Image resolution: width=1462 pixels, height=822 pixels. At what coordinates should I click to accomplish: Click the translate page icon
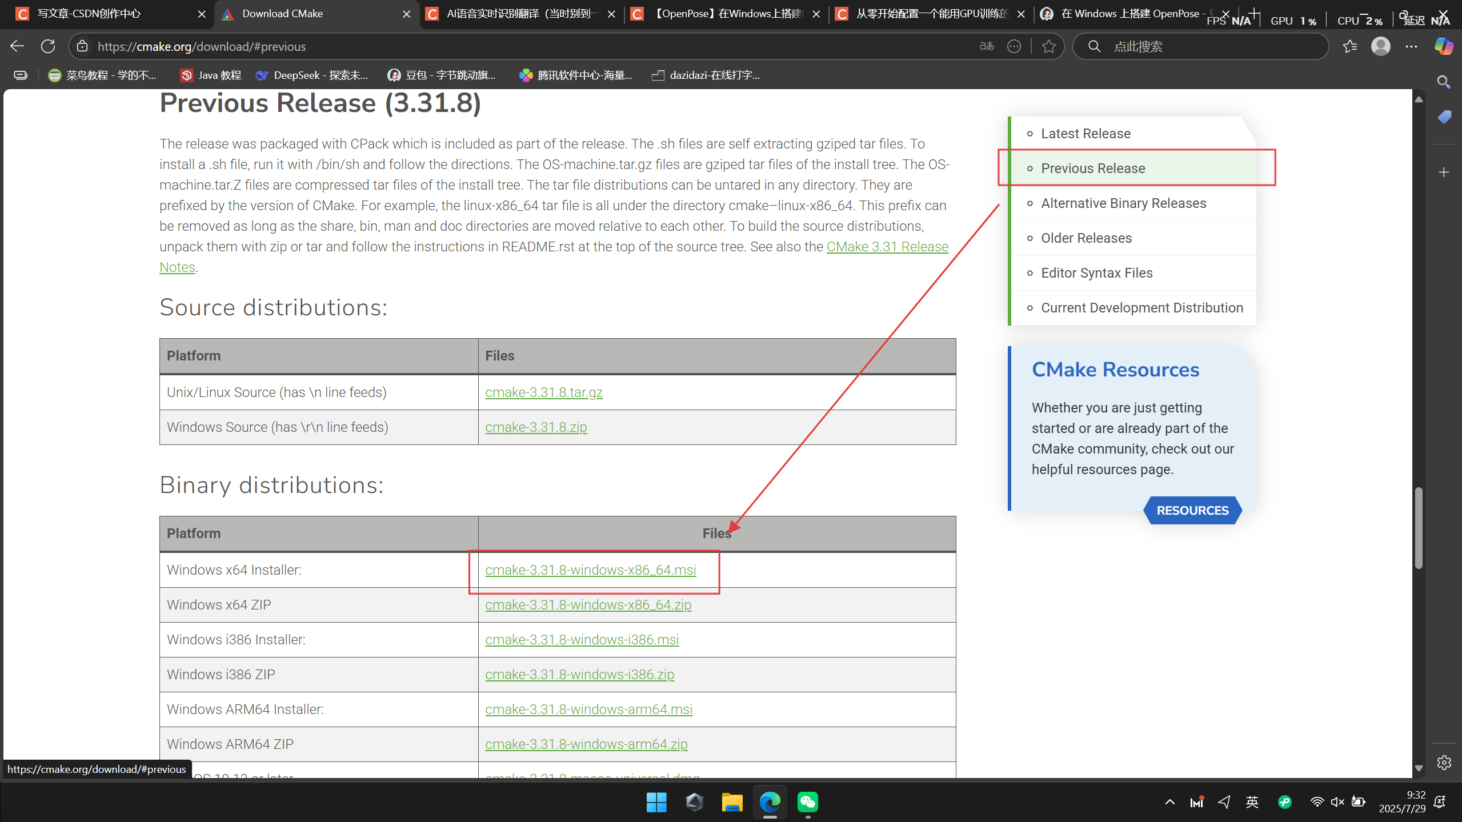[987, 46]
